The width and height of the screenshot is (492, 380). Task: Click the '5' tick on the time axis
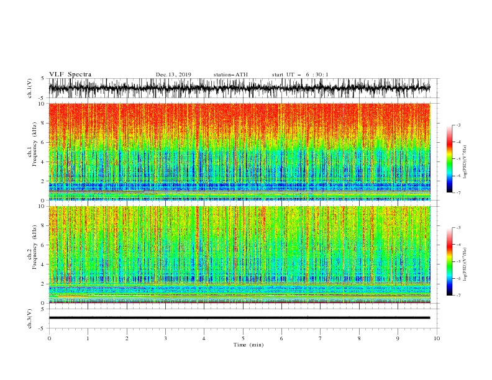[x=243, y=338]
